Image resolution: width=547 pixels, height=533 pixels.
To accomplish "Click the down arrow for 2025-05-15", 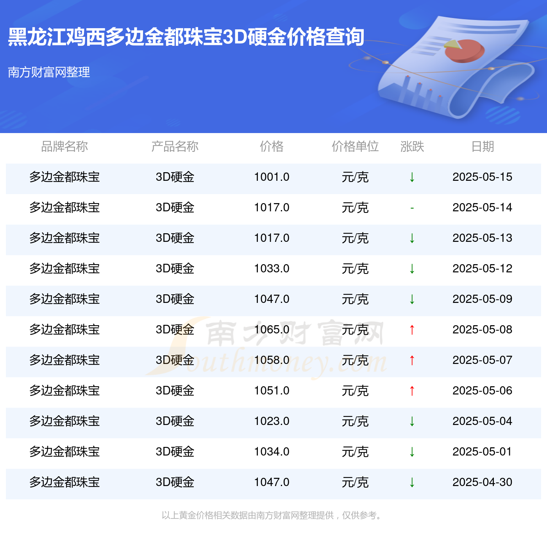I will [412, 177].
